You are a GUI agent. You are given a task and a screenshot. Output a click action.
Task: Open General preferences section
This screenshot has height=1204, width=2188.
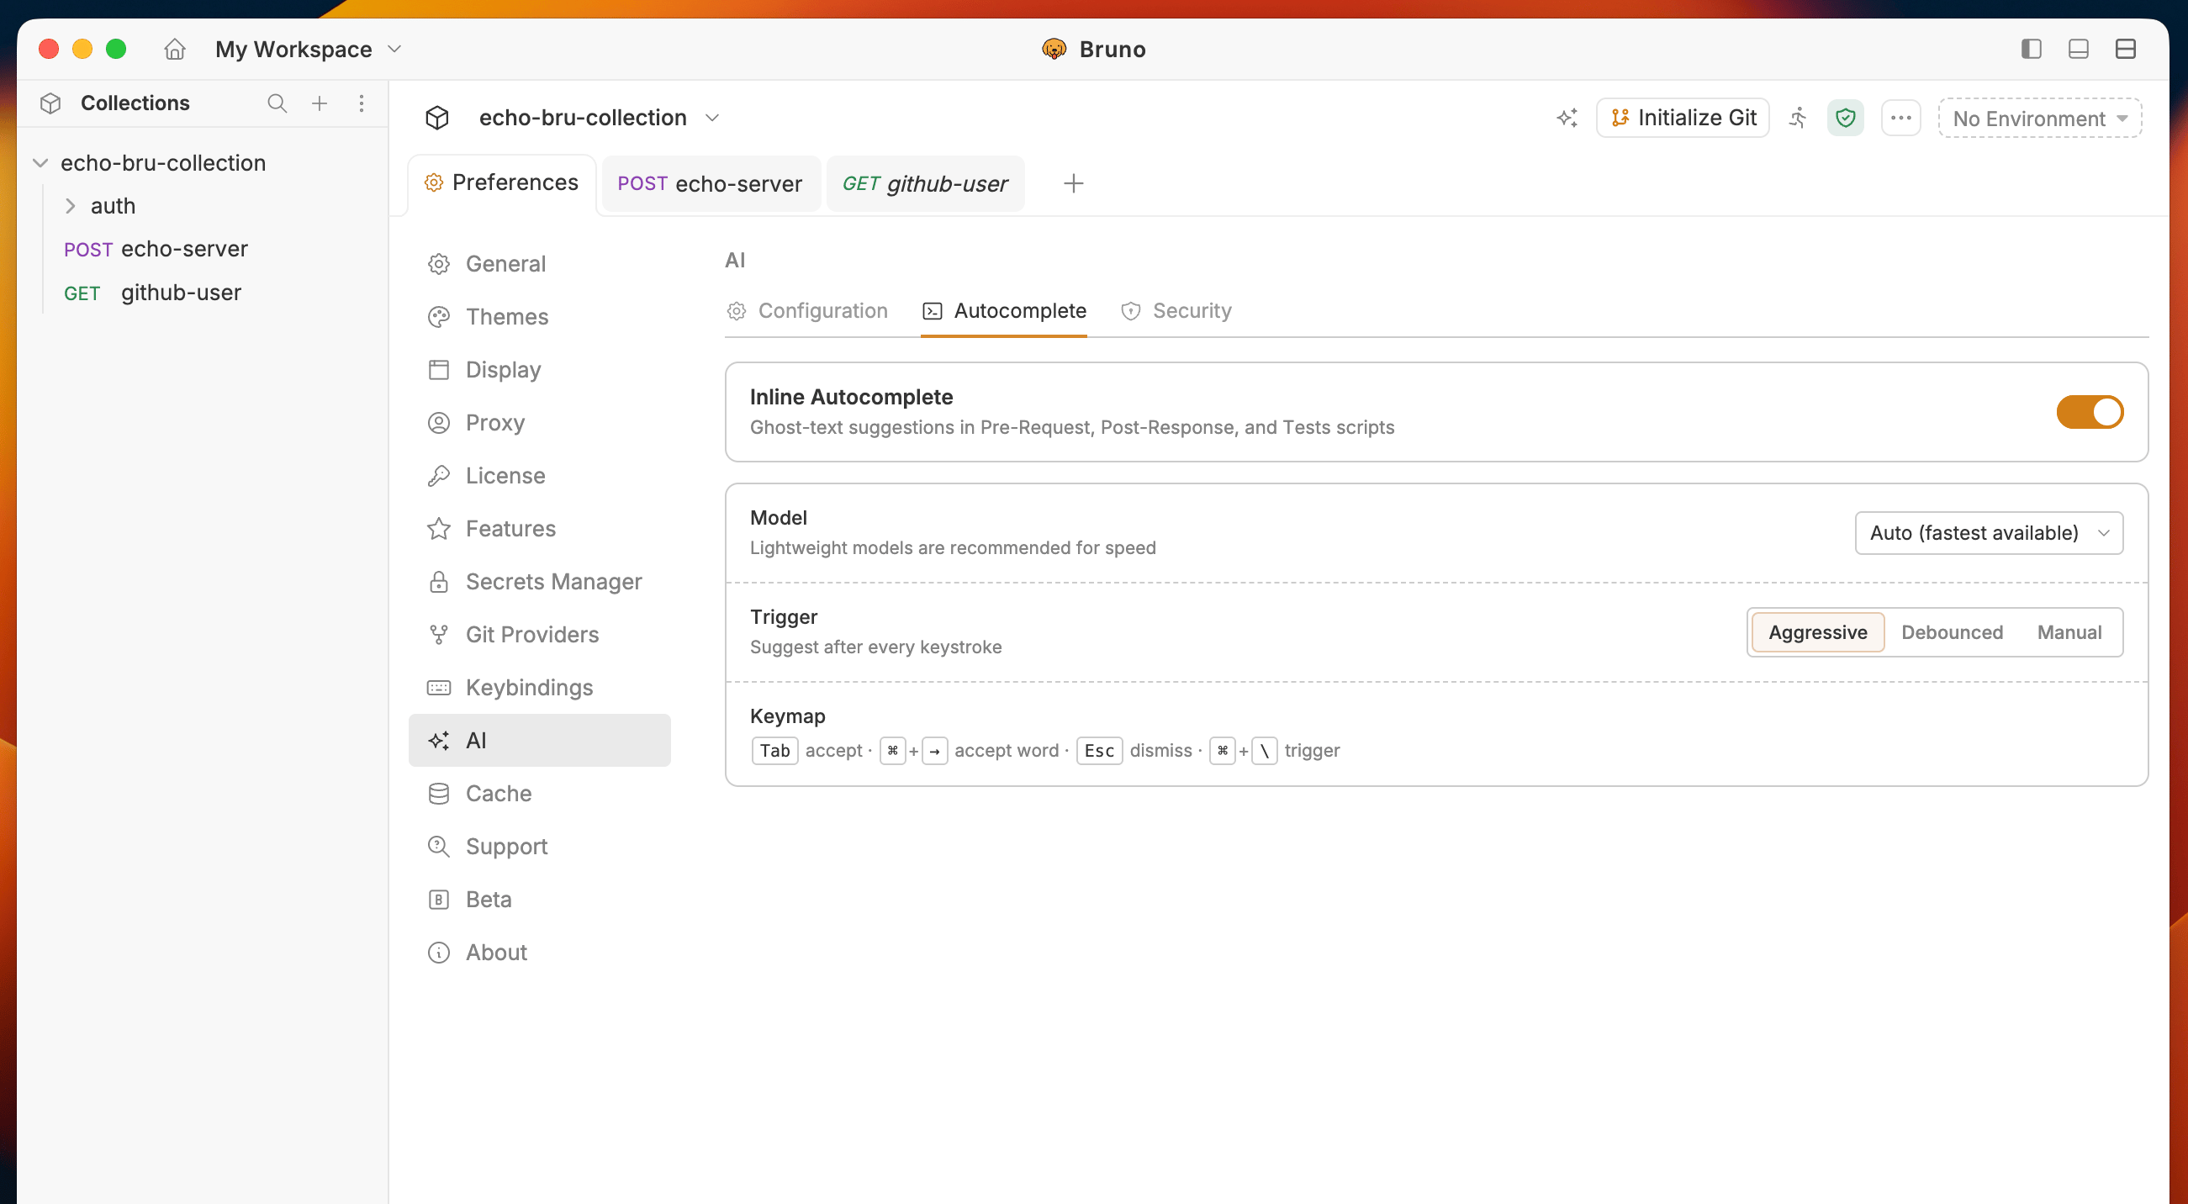point(539,264)
